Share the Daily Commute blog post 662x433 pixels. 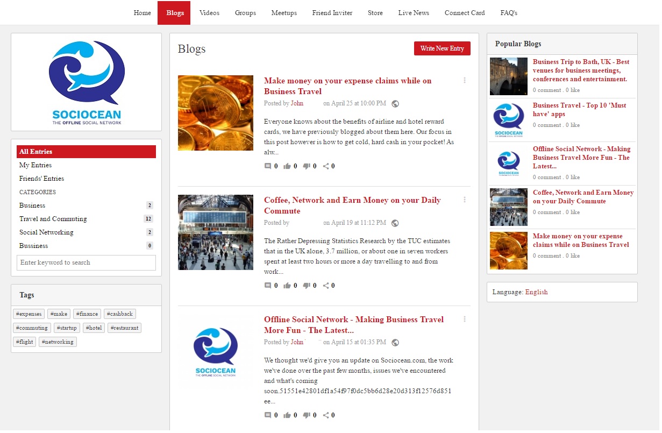click(x=326, y=286)
